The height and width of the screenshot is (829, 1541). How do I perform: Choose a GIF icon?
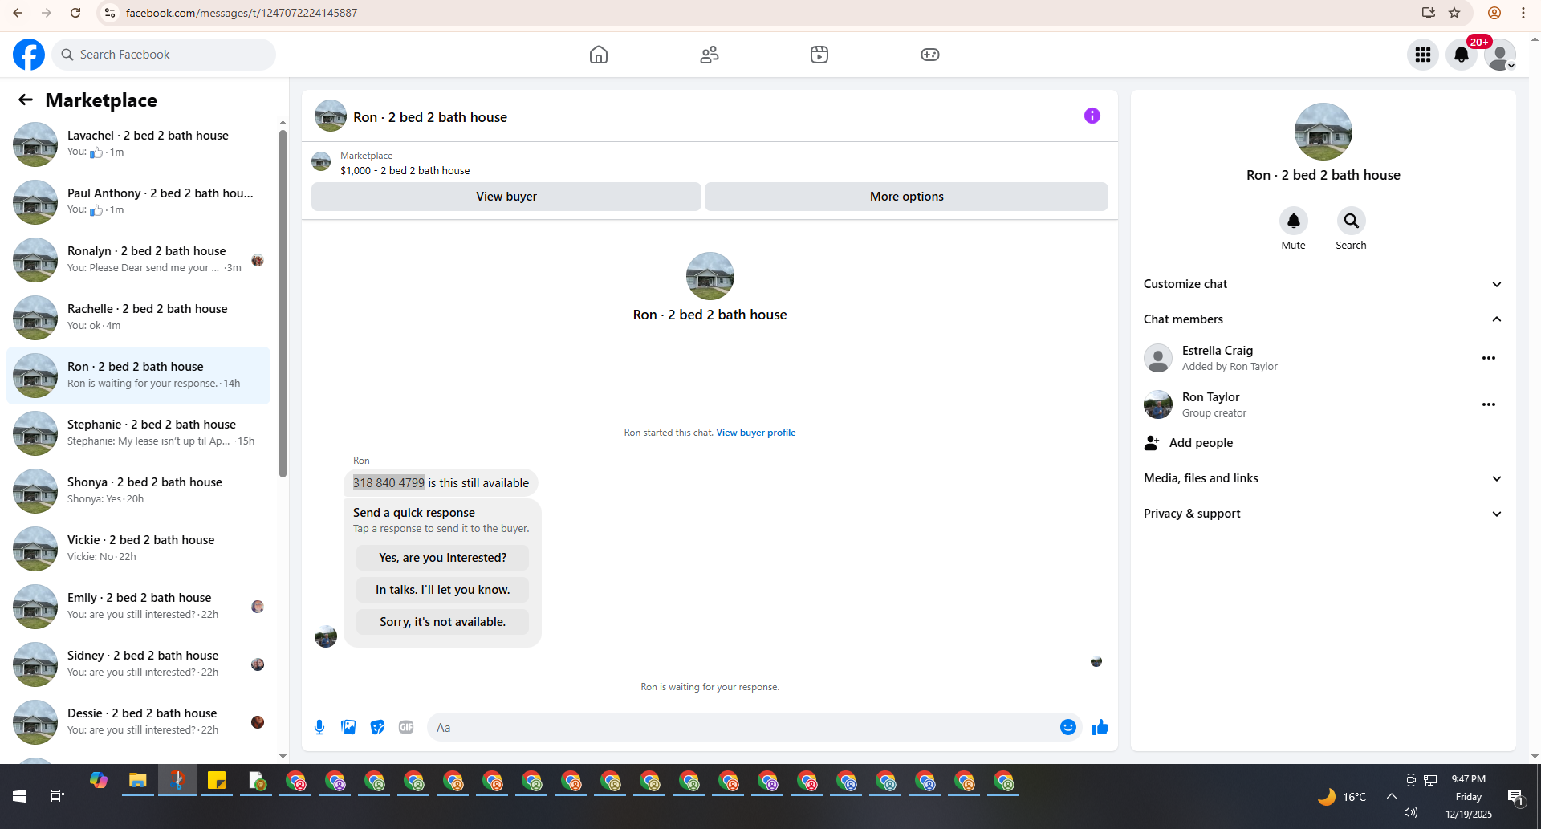click(x=406, y=727)
